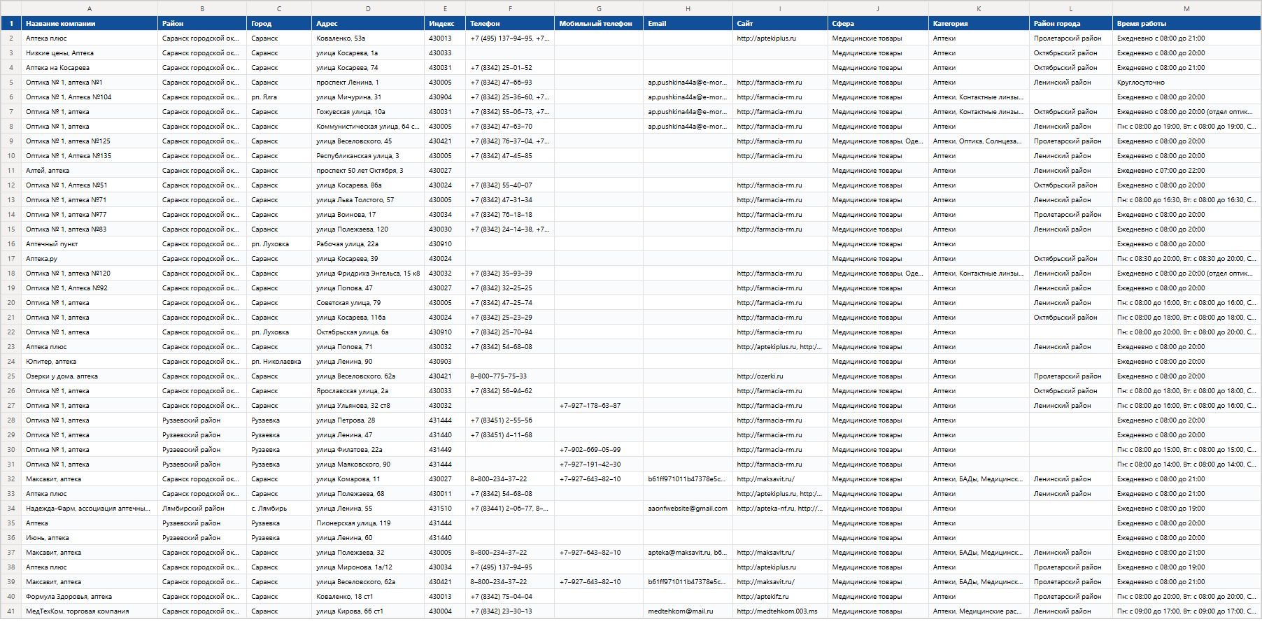The width and height of the screenshot is (1262, 631).
Task: Click the "Июнь, аптека" company cell
Action: click(90, 537)
